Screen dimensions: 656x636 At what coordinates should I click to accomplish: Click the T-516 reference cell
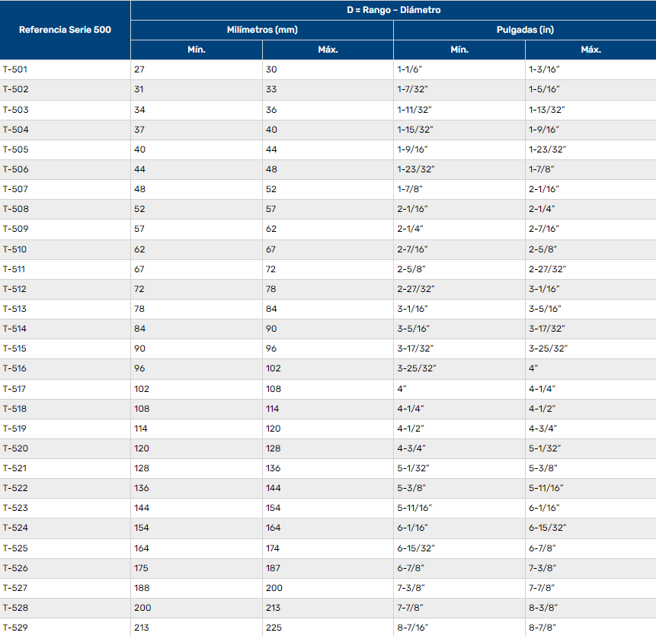coord(15,369)
